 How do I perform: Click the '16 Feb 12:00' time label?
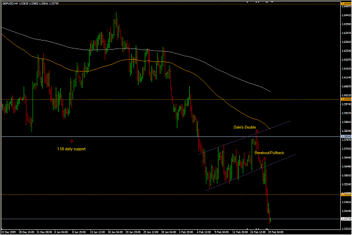coord(258,232)
